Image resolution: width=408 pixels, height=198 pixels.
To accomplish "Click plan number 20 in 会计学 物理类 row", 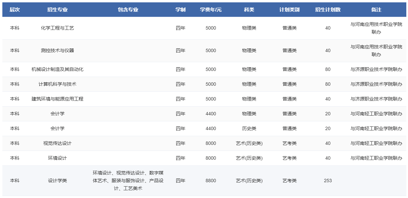I will pyautogui.click(x=328, y=114).
